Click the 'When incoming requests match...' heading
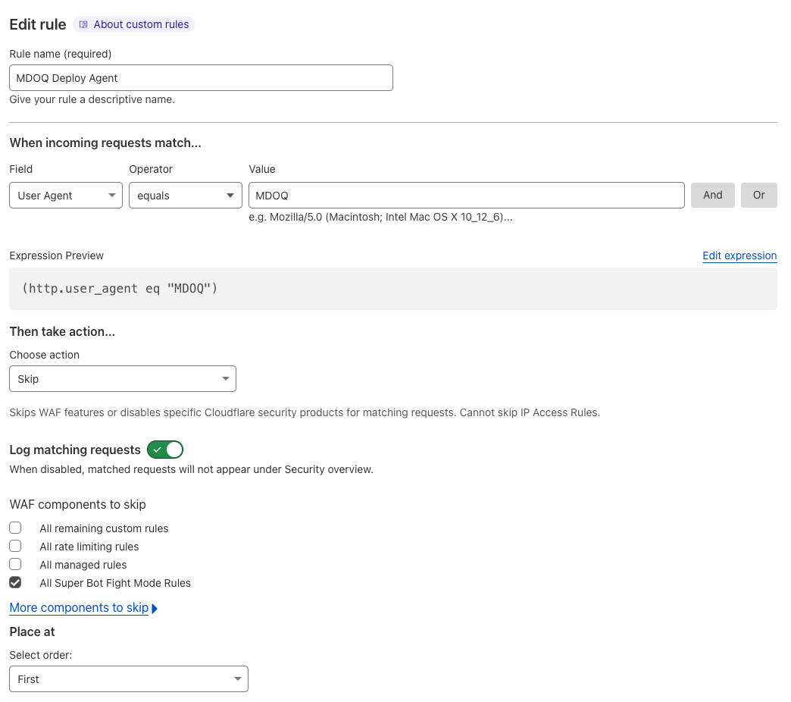The image size is (791, 702). click(x=105, y=143)
